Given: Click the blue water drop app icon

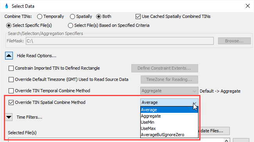Looking at the screenshot, I should [7, 6].
